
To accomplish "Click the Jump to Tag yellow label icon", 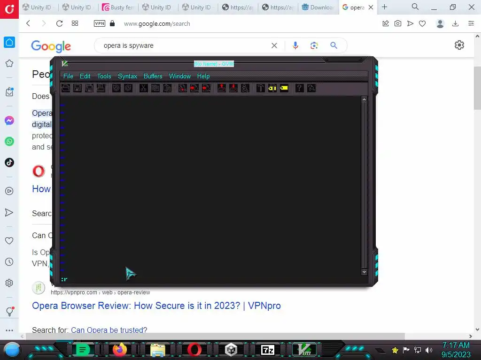I will 284,88.
